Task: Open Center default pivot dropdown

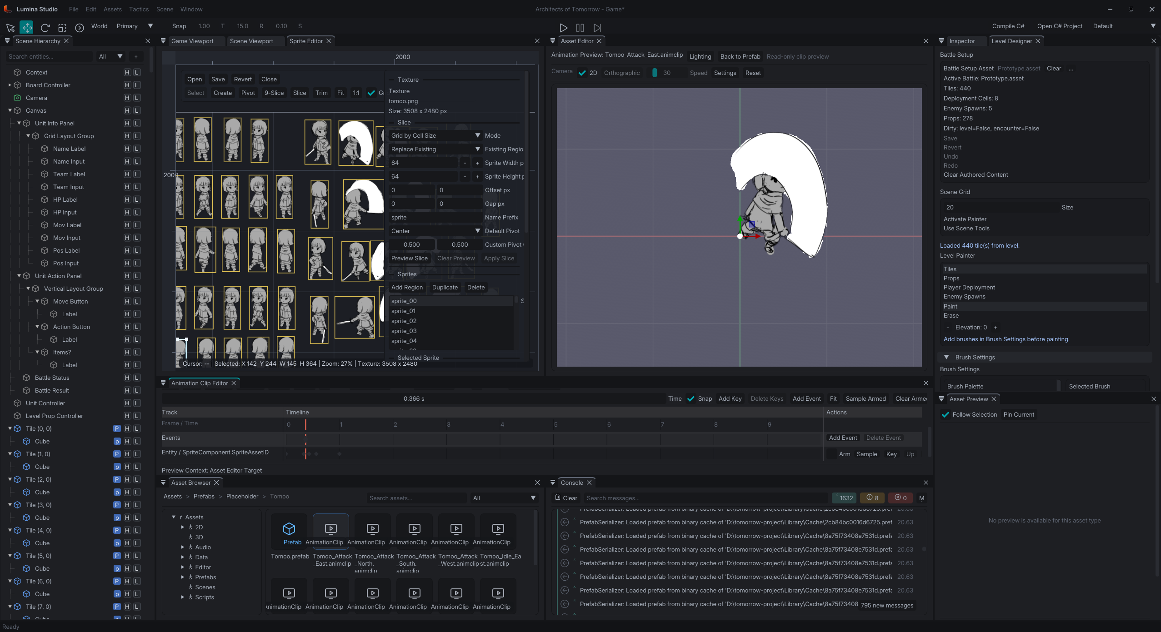Action: 435,231
